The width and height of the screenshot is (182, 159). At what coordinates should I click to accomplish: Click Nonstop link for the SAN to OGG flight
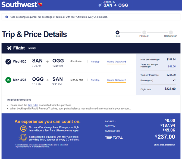(95, 61)
